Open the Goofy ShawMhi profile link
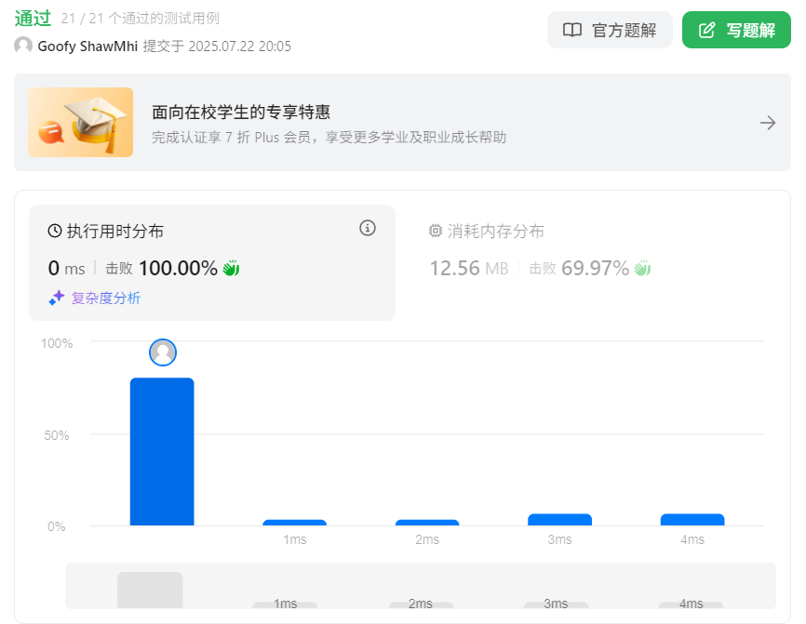The width and height of the screenshot is (806, 624). click(87, 46)
